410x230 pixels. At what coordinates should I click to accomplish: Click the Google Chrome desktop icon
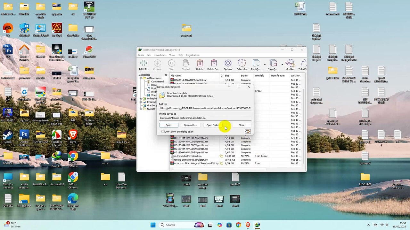point(73,156)
